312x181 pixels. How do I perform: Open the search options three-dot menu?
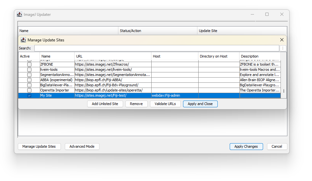(x=283, y=48)
